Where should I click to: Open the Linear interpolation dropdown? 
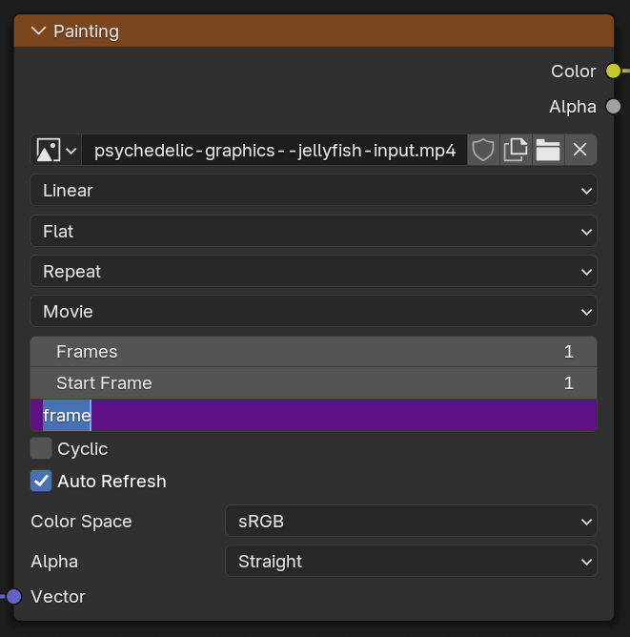pos(314,190)
